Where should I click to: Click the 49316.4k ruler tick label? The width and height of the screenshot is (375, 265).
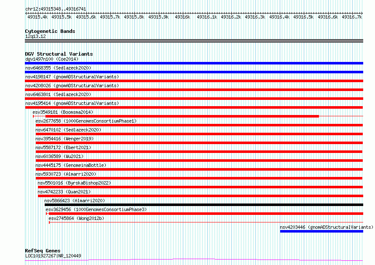click(x=279, y=17)
